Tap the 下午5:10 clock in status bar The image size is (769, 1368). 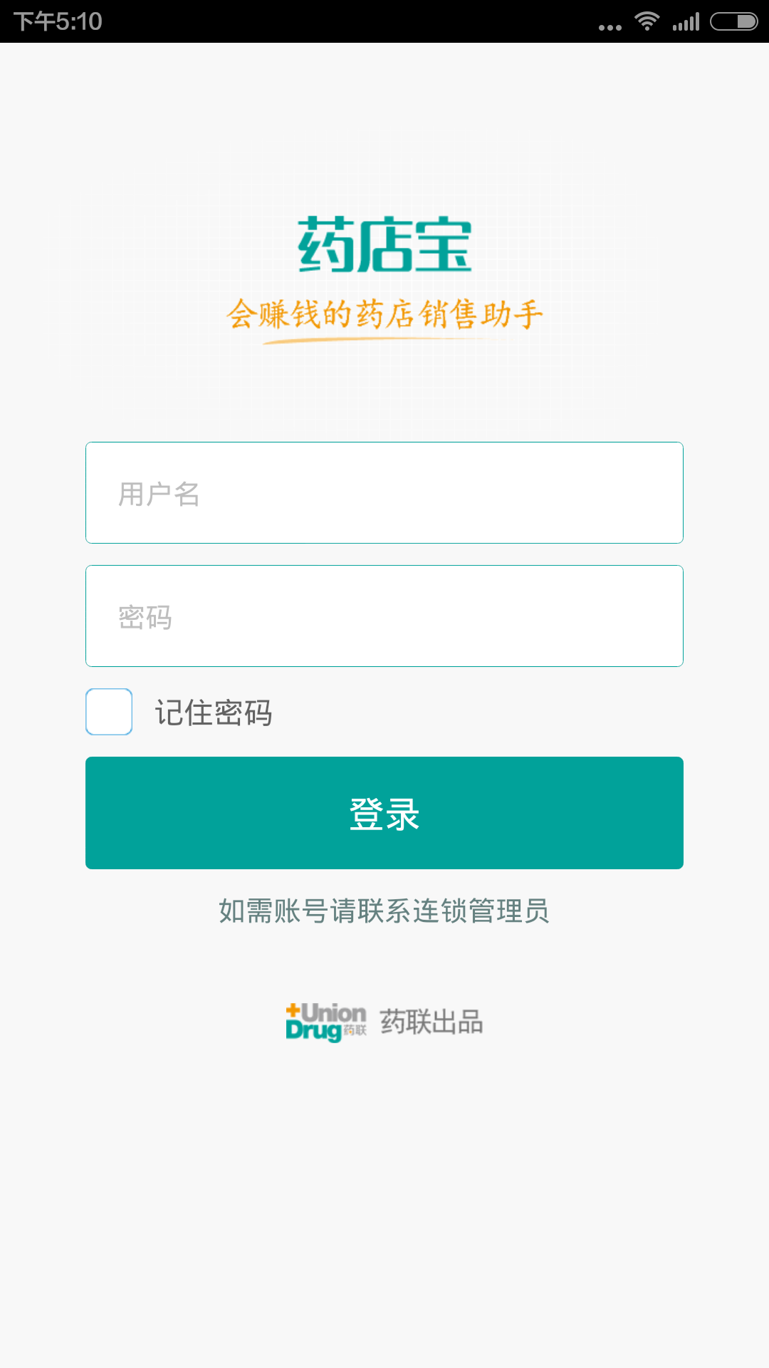coord(58,21)
